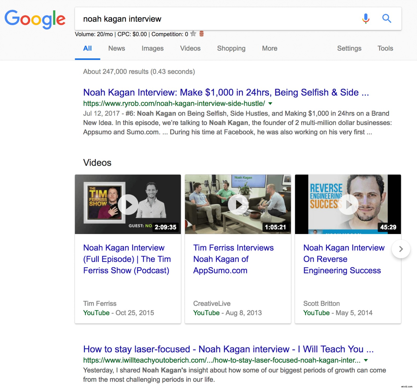Play the CreativeLive AppSumo interview video
417x389 pixels.
[238, 205]
